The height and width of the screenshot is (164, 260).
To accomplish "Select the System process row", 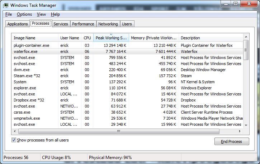I will (x=127, y=82).
